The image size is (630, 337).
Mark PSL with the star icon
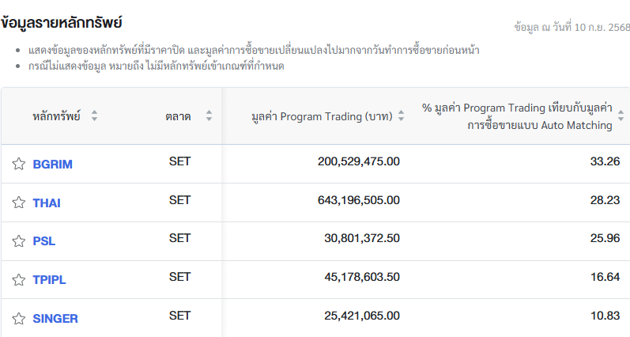click(x=19, y=241)
